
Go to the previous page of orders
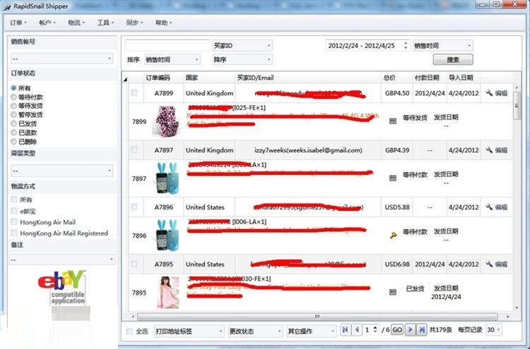(357, 330)
